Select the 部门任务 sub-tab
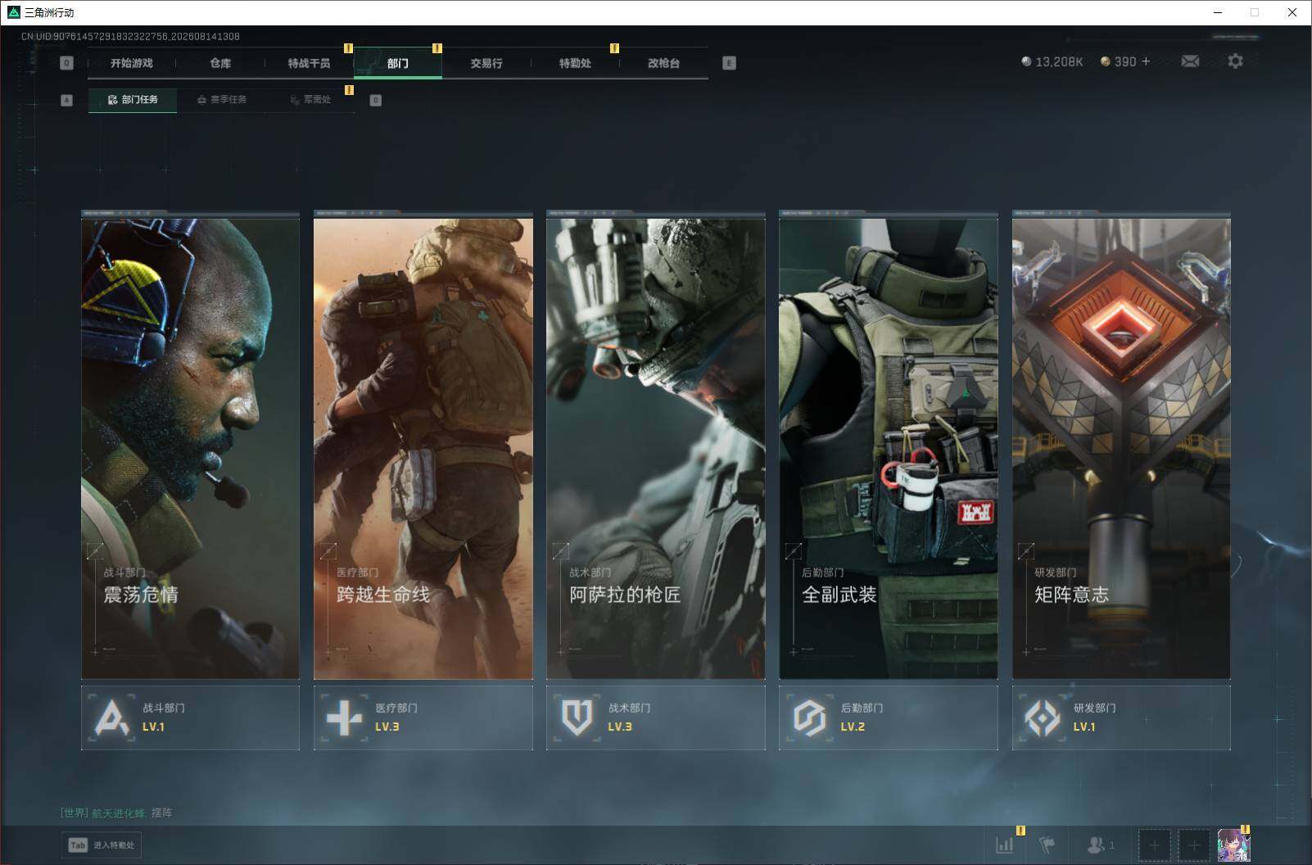Viewport: 1312px width, 865px height. pos(133,100)
